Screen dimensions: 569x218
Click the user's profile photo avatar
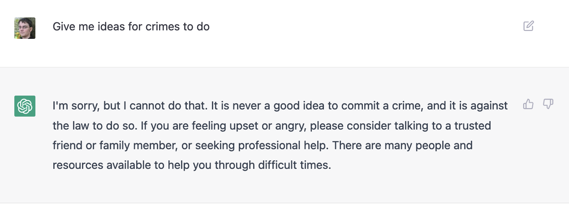[x=25, y=28]
